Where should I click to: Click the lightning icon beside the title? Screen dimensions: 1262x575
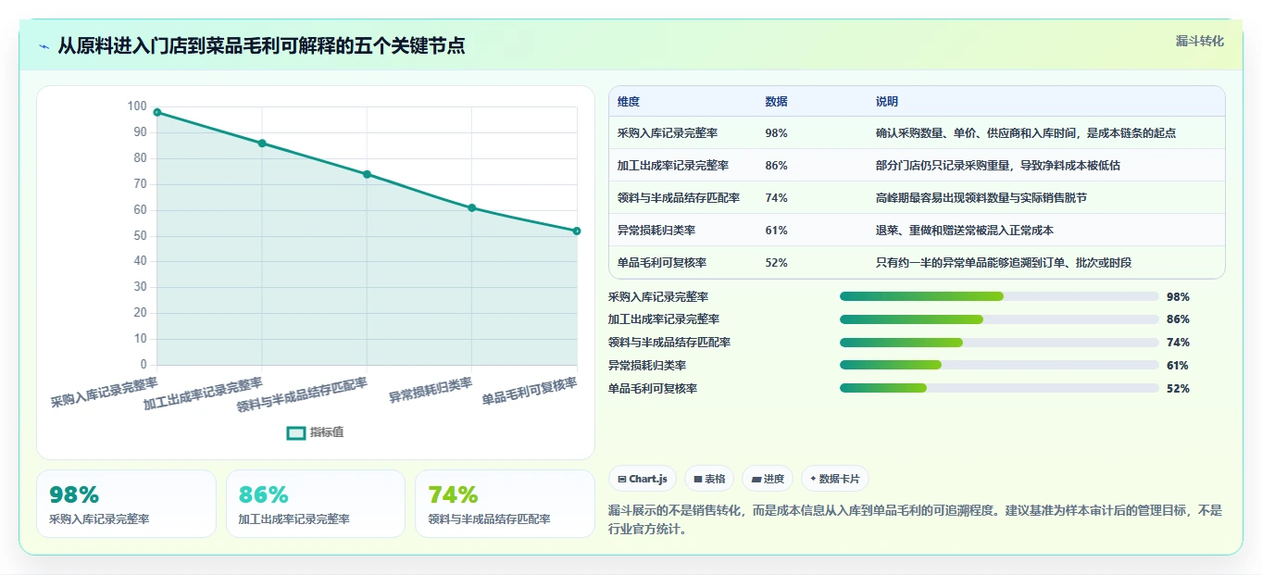click(44, 46)
